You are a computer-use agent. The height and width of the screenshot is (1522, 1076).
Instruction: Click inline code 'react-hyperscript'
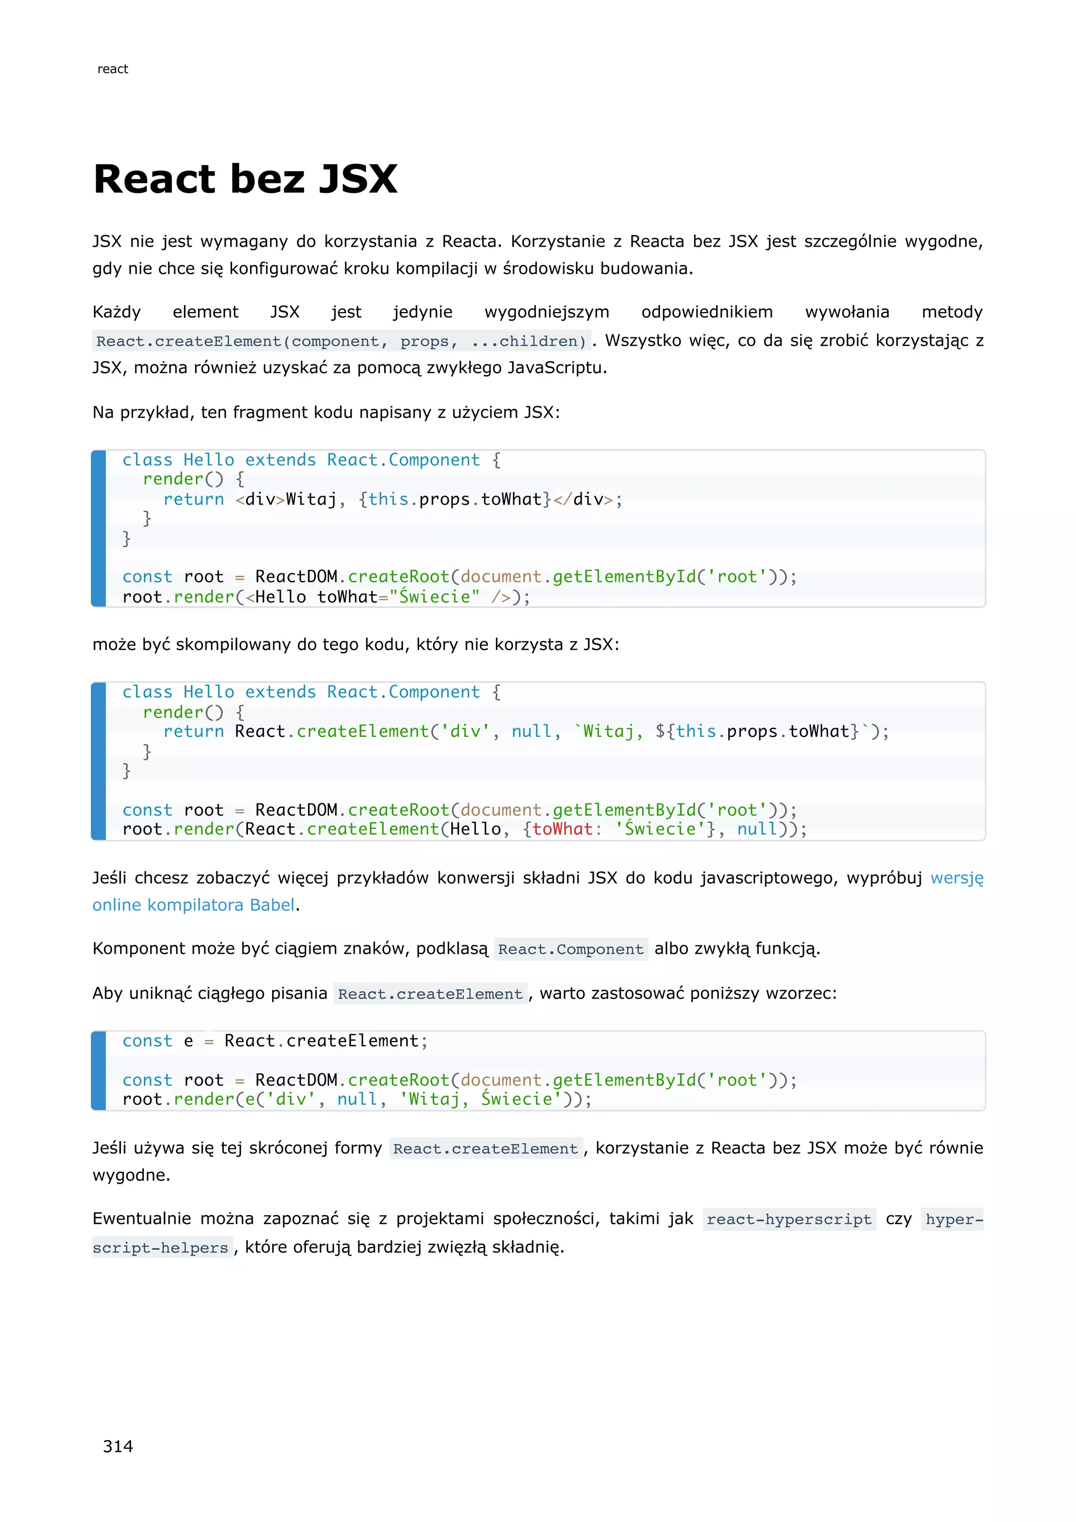pyautogui.click(x=789, y=1219)
